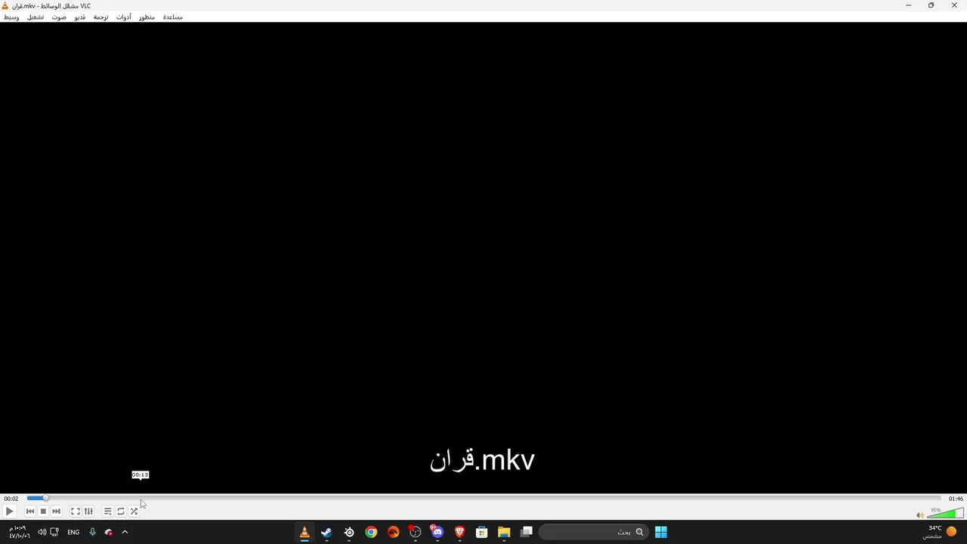Open the EA app from taskbar
967x544 pixels.
click(393, 532)
